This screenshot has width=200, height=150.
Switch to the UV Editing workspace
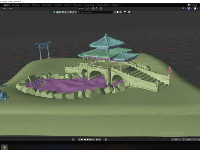click(x=35, y=5)
